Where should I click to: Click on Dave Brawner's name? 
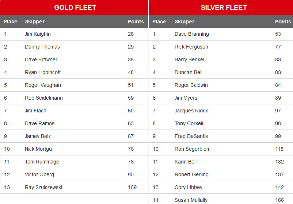pos(41,59)
